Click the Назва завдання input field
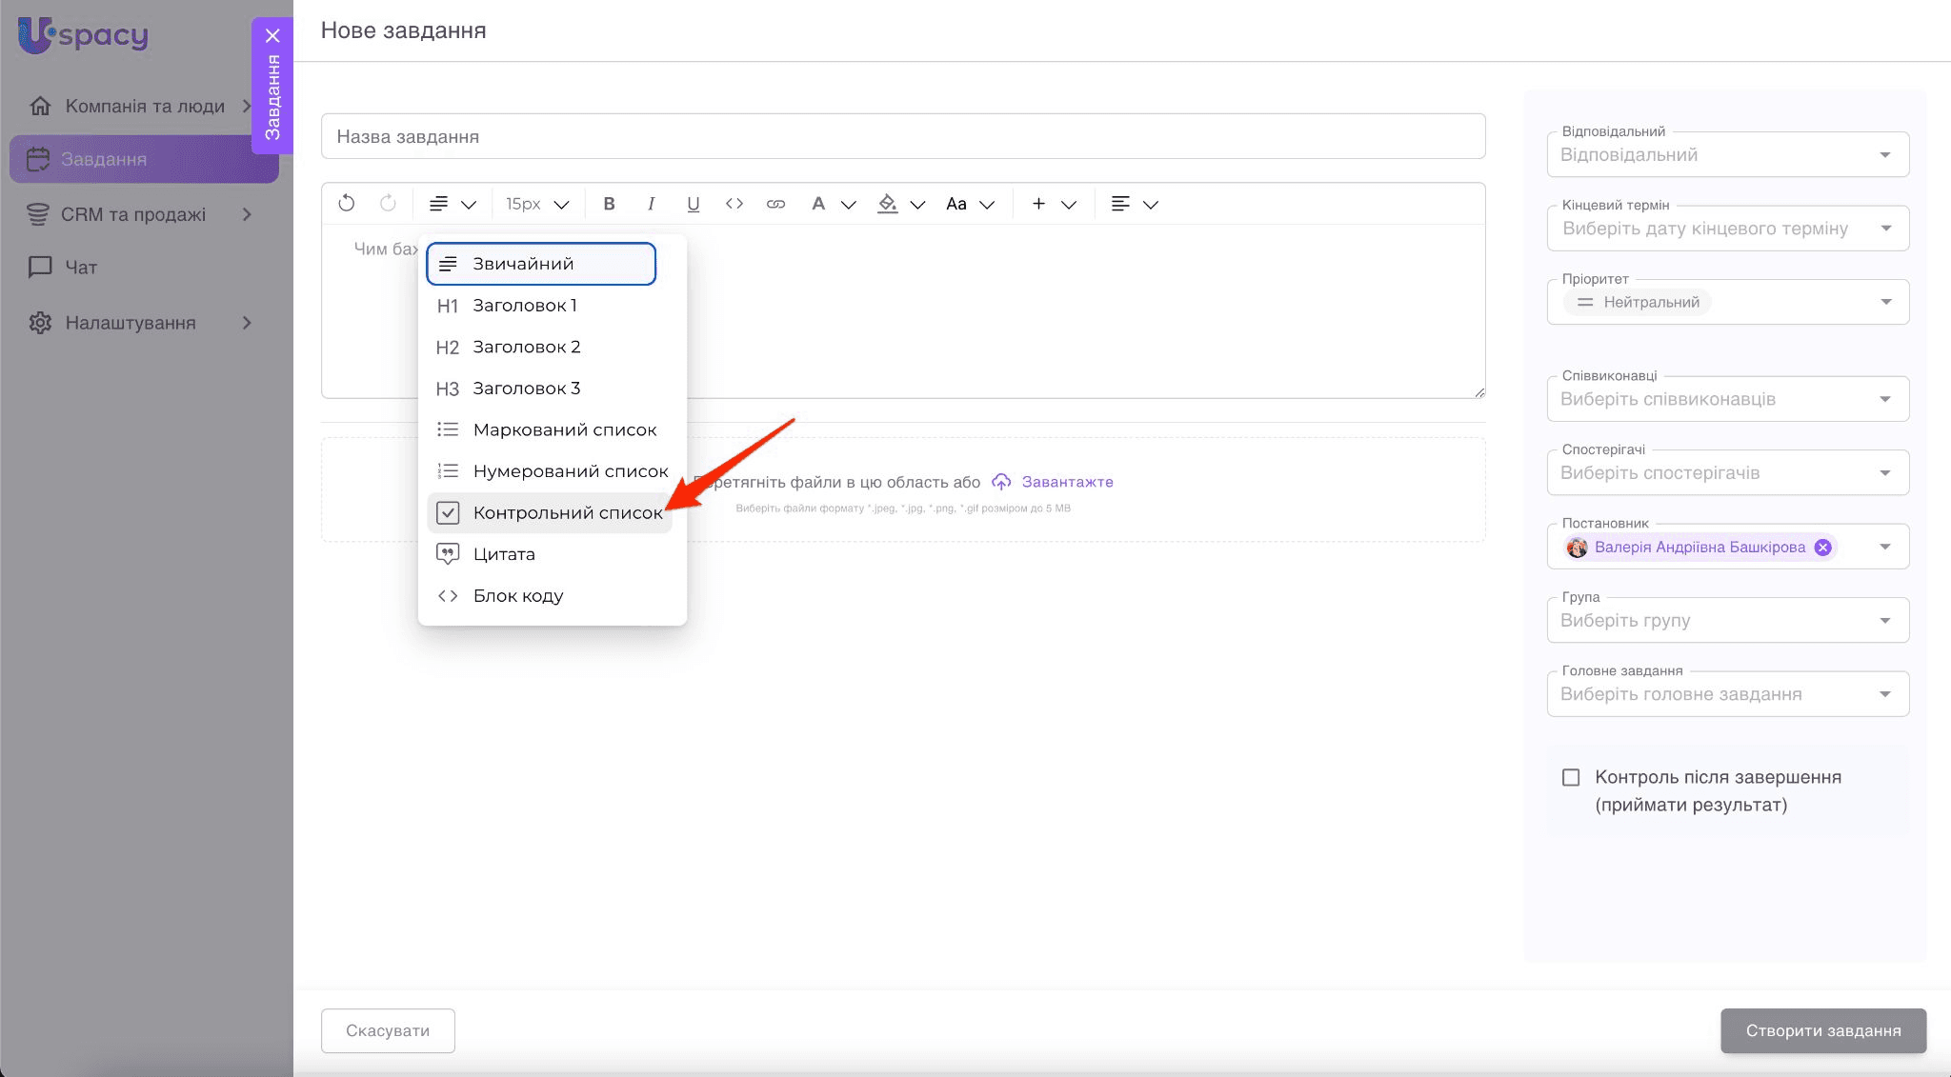 902,137
